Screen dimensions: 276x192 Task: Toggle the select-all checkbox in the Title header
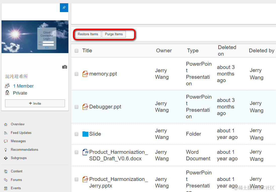(x=76, y=51)
